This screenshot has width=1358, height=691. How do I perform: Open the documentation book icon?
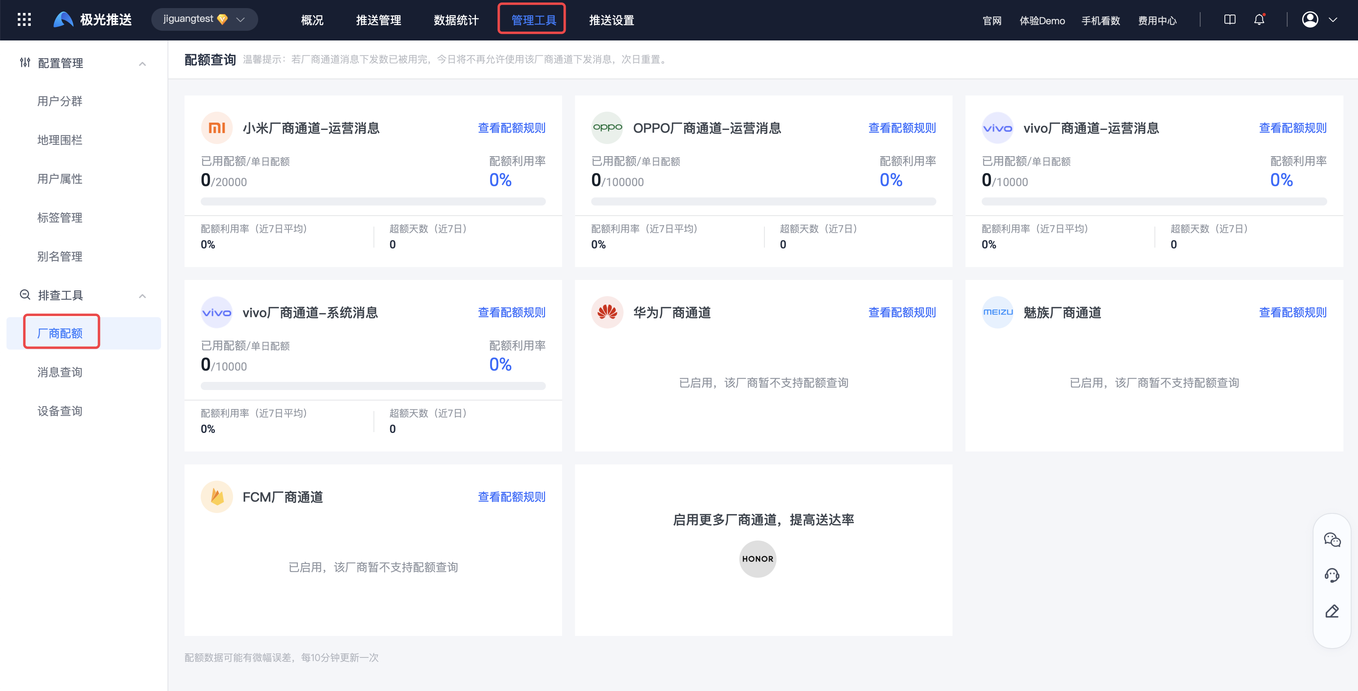(x=1229, y=19)
